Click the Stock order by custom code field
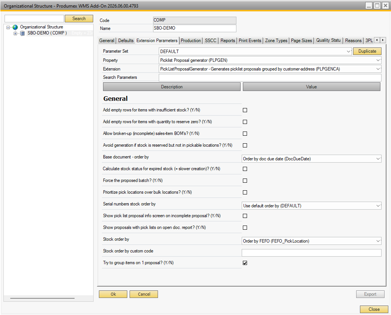Image resolution: width=391 pixels, height=315 pixels. [311, 253]
